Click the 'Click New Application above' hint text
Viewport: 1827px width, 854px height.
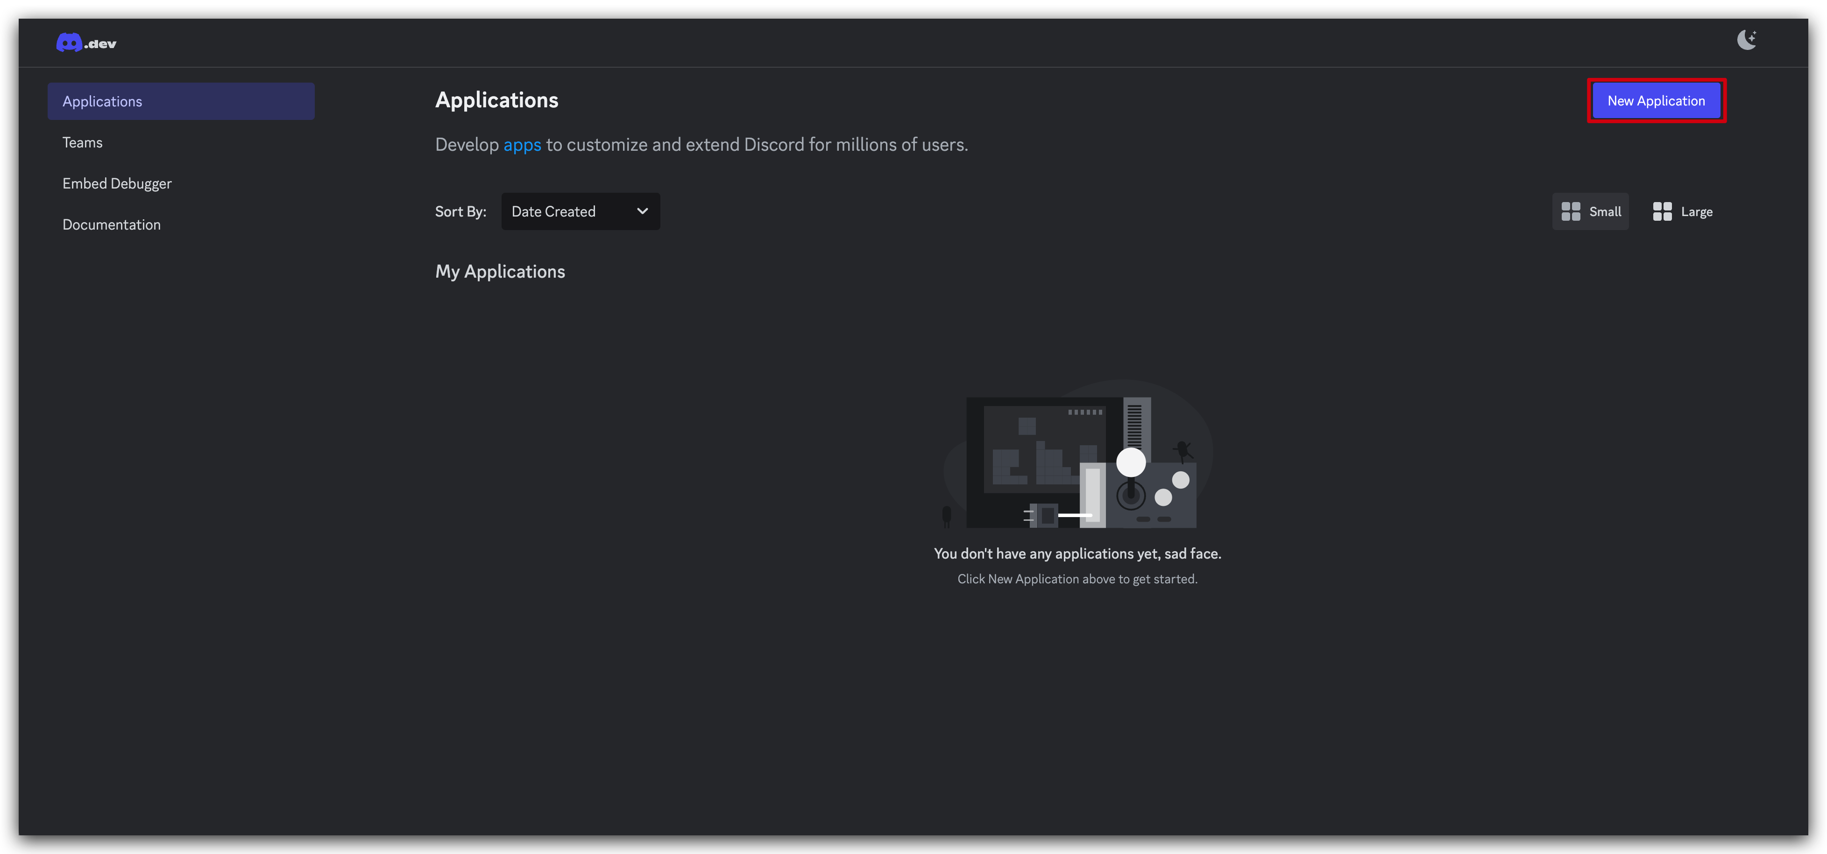coord(1077,579)
